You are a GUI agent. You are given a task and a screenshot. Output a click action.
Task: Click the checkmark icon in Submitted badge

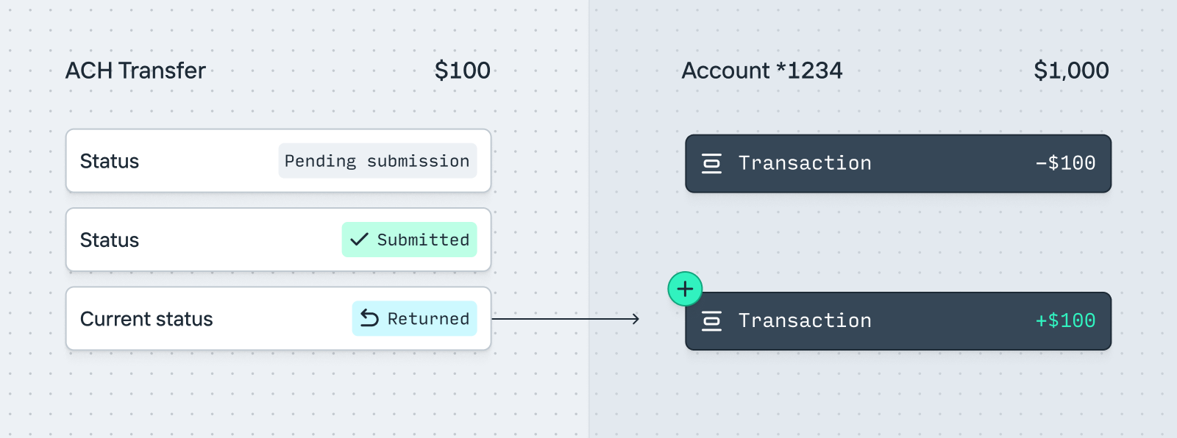coord(359,240)
